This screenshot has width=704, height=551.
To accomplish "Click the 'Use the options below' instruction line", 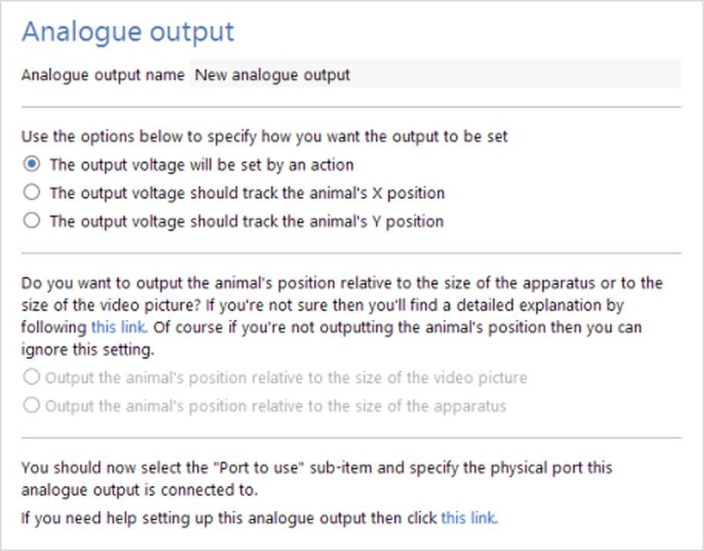I will (x=264, y=137).
